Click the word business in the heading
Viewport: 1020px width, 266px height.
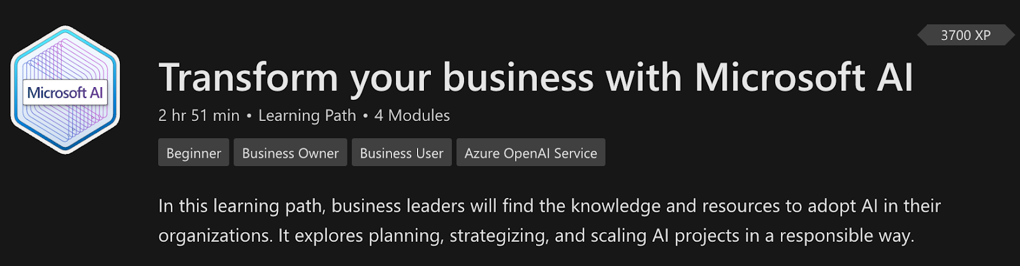tap(518, 78)
